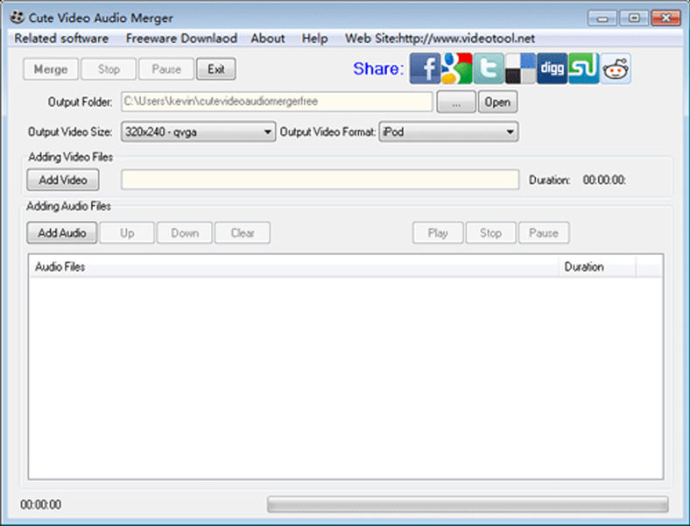
Task: Click the bottom progress bar
Action: click(x=467, y=505)
